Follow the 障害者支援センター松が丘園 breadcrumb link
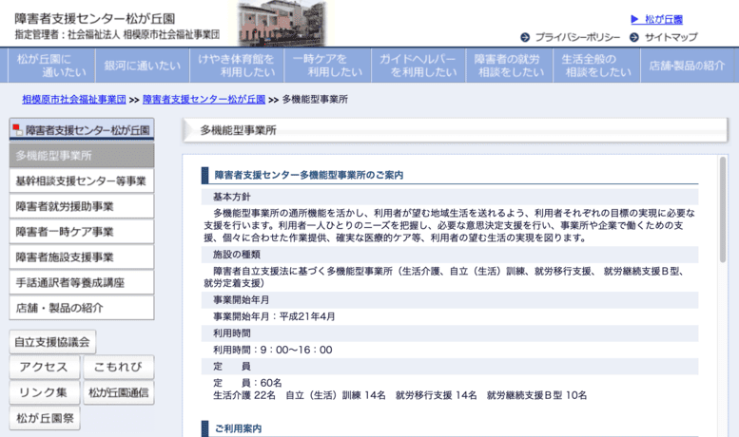 coord(204,100)
